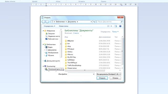Click the Forward navigation arrow button
This screenshot has height=94, width=168.
pyautogui.click(x=47, y=22)
